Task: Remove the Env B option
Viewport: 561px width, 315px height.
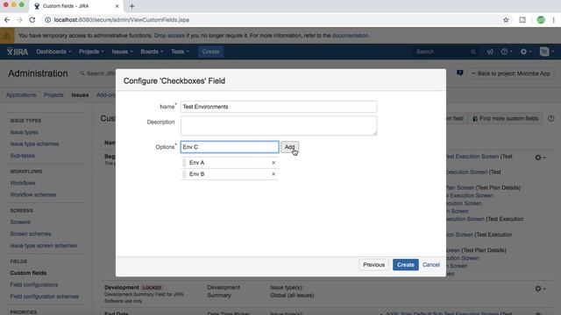Action: (273, 174)
